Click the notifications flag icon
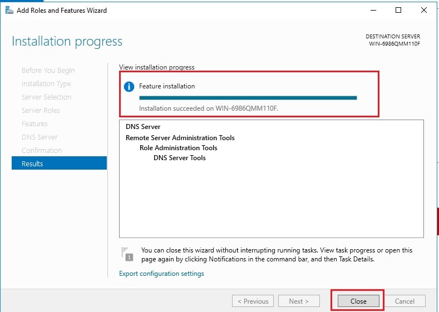Image resolution: width=439 pixels, height=312 pixels. (x=127, y=254)
